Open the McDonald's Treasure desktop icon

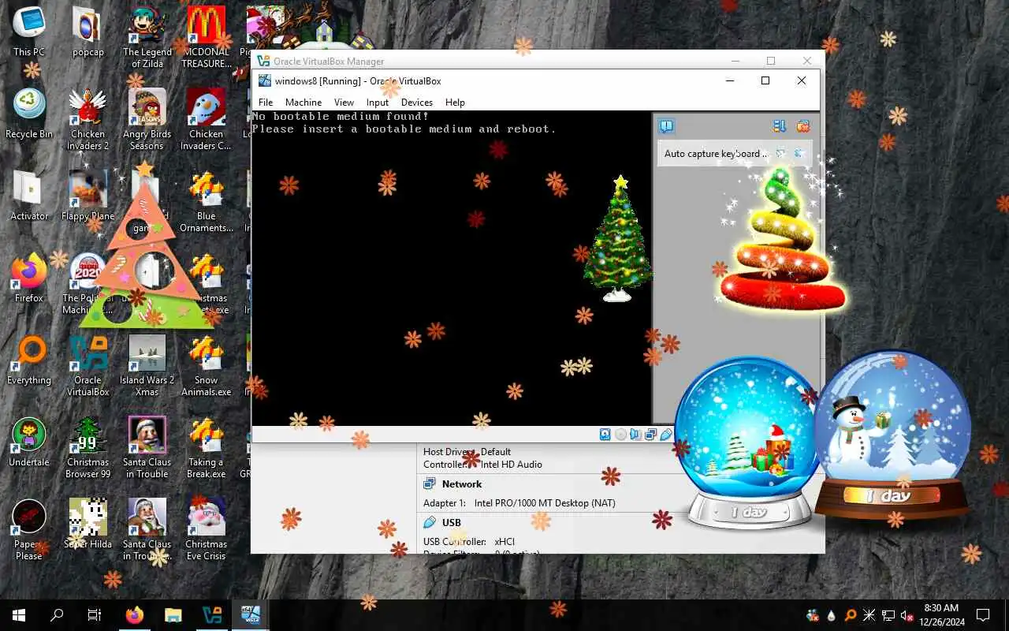(x=207, y=37)
